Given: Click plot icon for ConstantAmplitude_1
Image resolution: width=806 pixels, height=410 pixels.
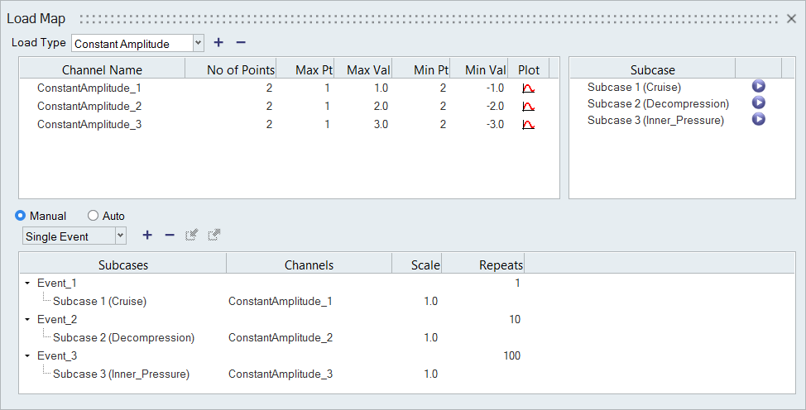Looking at the screenshot, I should [x=528, y=88].
